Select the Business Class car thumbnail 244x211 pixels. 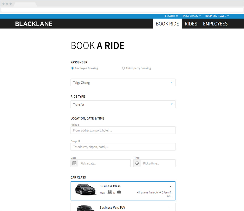click(x=86, y=189)
